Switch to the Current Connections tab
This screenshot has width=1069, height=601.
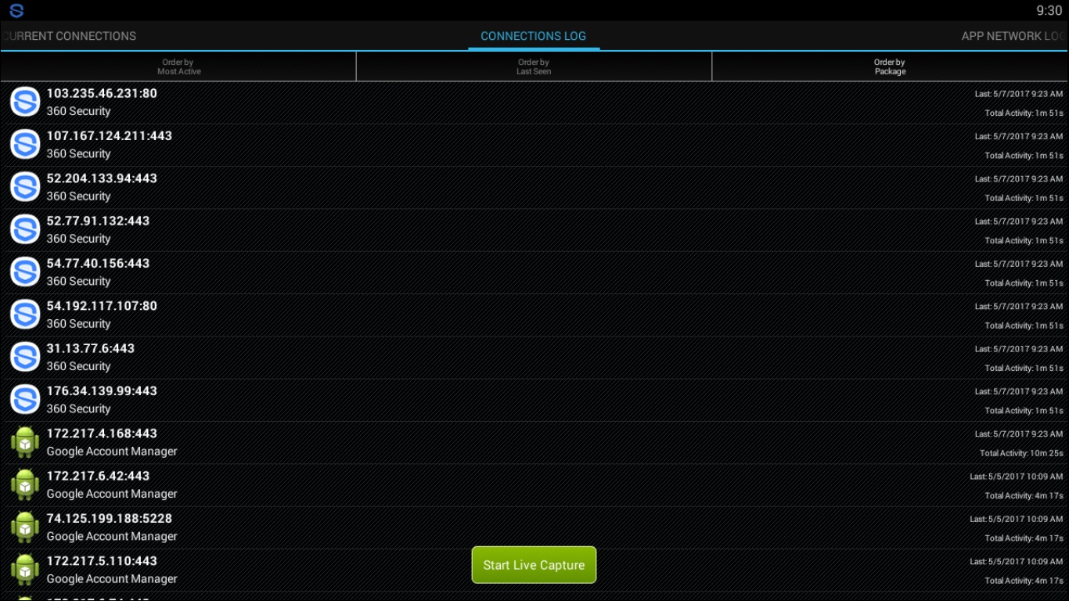coord(70,36)
